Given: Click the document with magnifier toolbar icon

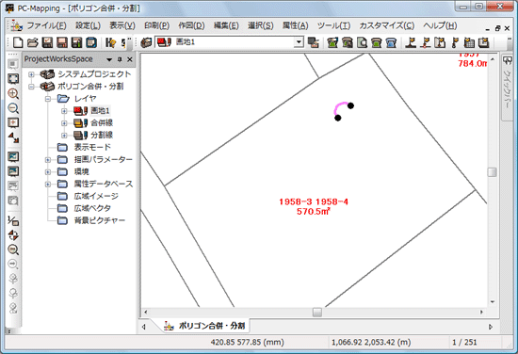Looking at the screenshot, I should (362, 42).
